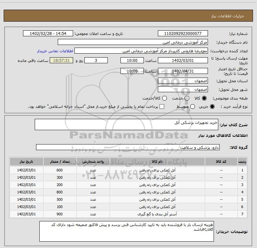
Task: Click the remaining days field showing 3
Action: 96,60
